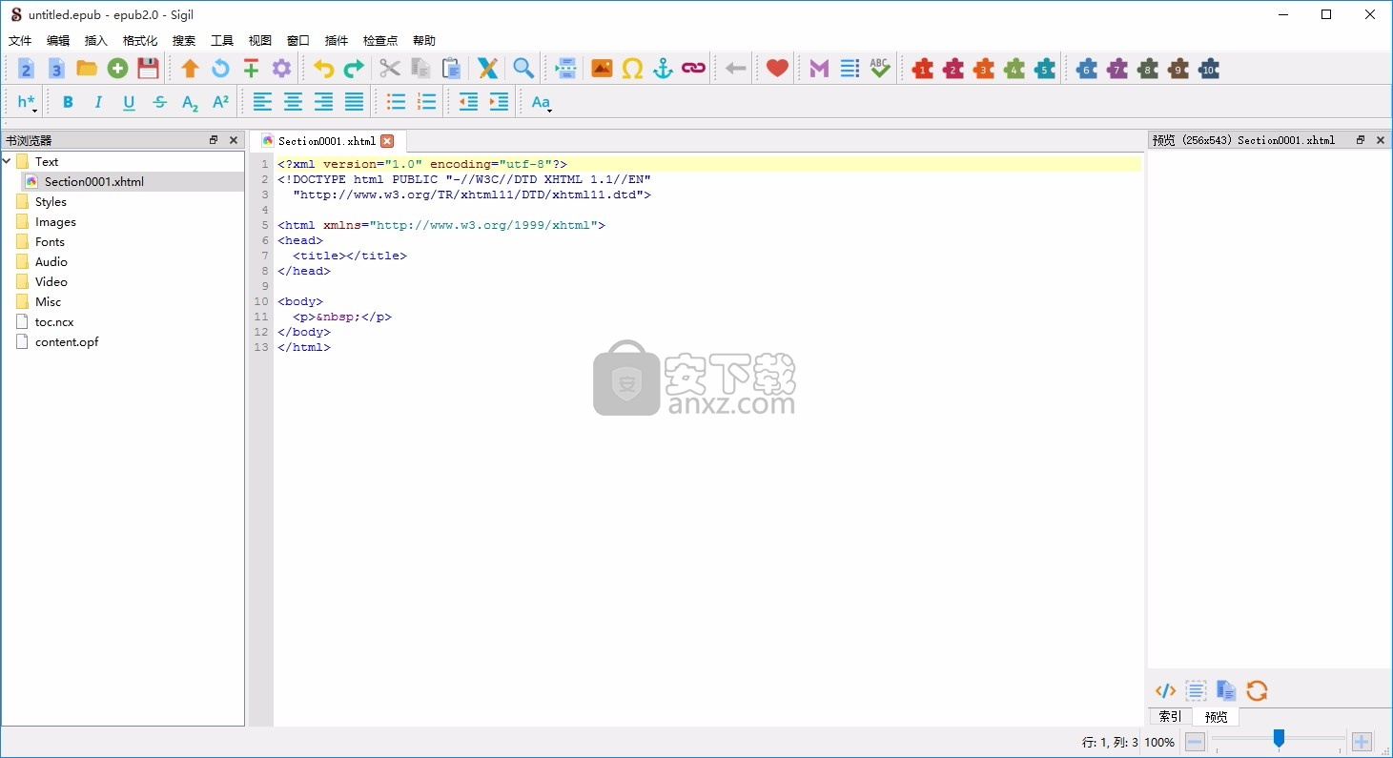Image resolution: width=1393 pixels, height=758 pixels.
Task: Run plugin 1 puzzle icon
Action: click(922, 69)
